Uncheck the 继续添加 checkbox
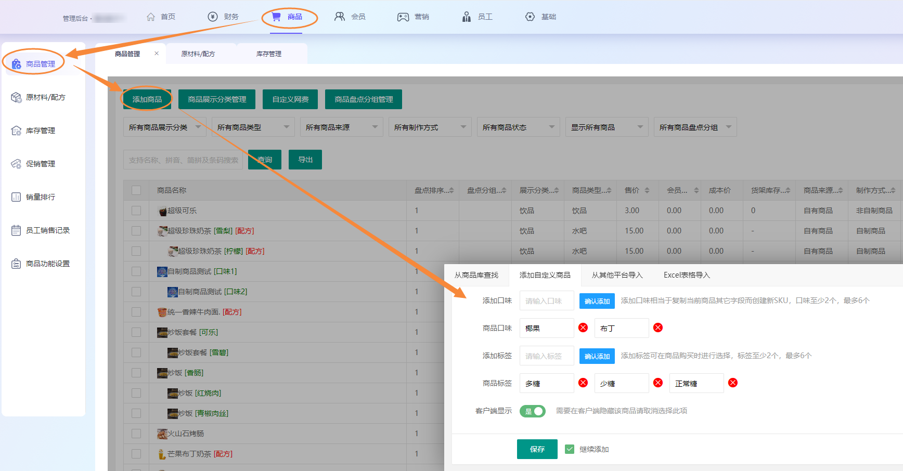 tap(570, 449)
